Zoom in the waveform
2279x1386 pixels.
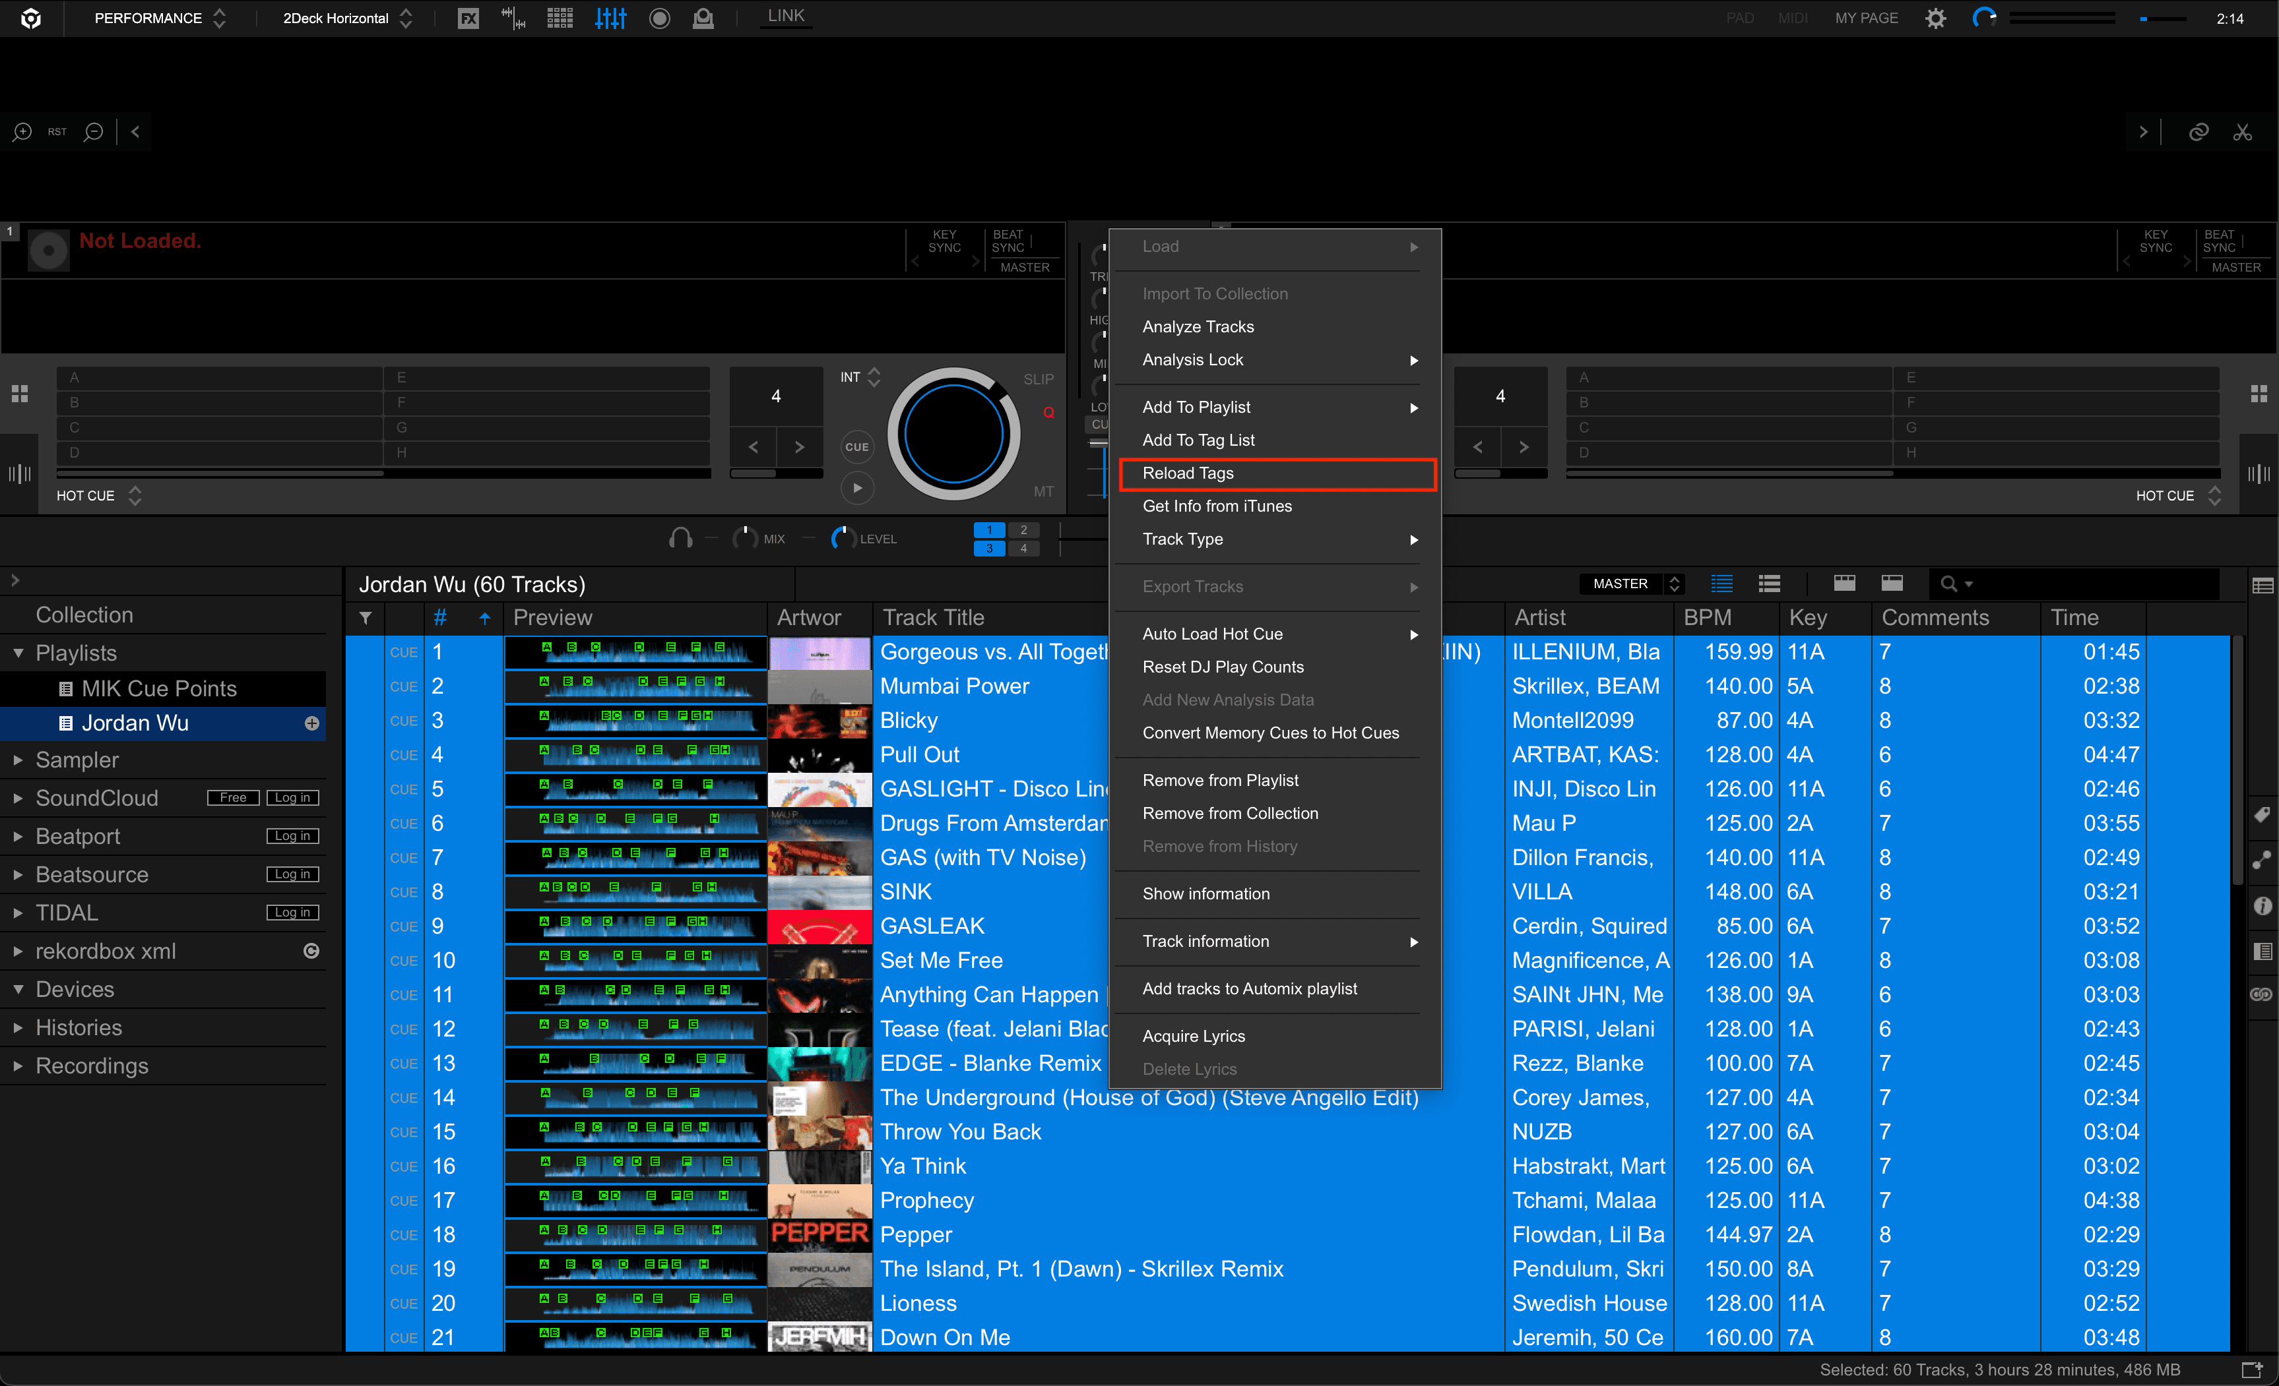22,132
